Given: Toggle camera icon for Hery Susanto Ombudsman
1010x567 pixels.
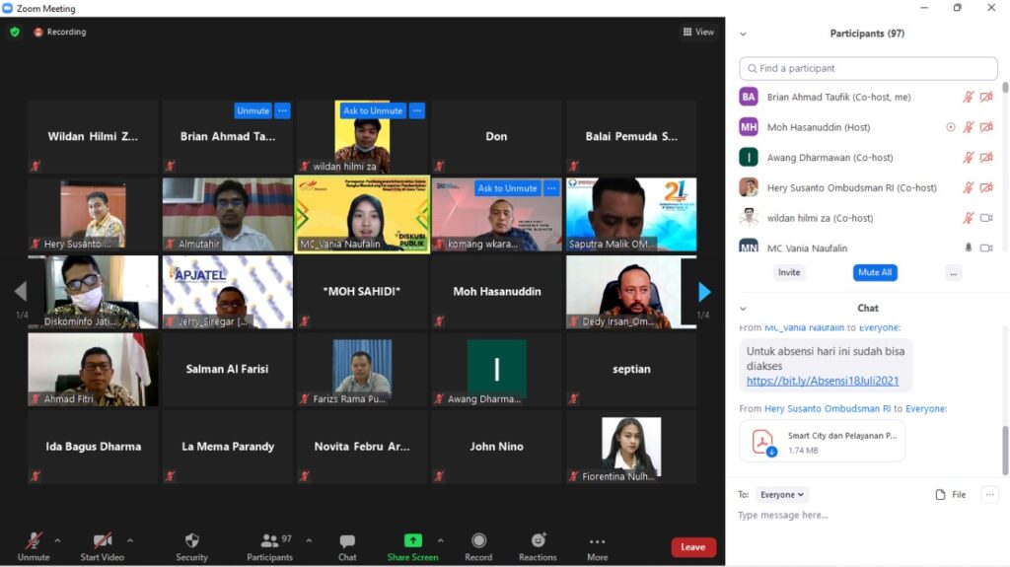Looking at the screenshot, I should (x=986, y=188).
